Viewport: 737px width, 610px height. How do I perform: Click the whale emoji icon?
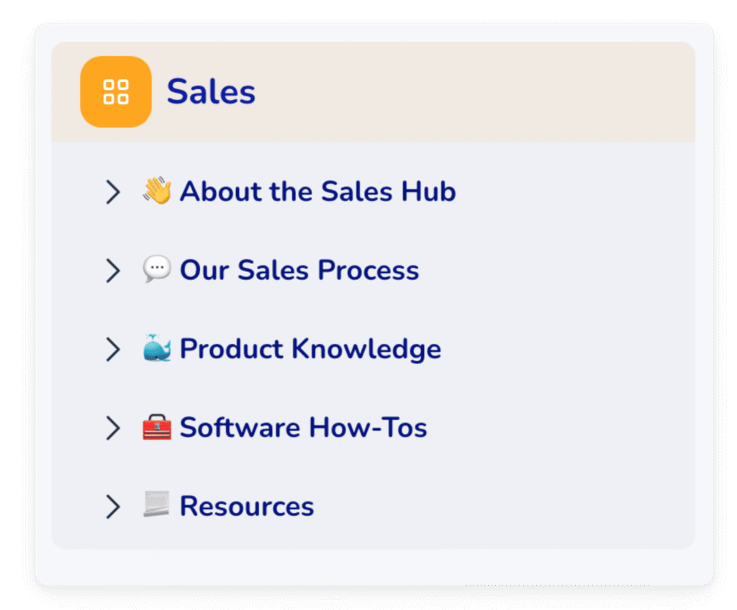(x=157, y=347)
